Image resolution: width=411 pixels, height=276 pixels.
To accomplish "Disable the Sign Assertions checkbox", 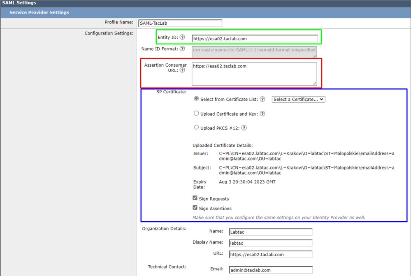I will pos(195,208).
